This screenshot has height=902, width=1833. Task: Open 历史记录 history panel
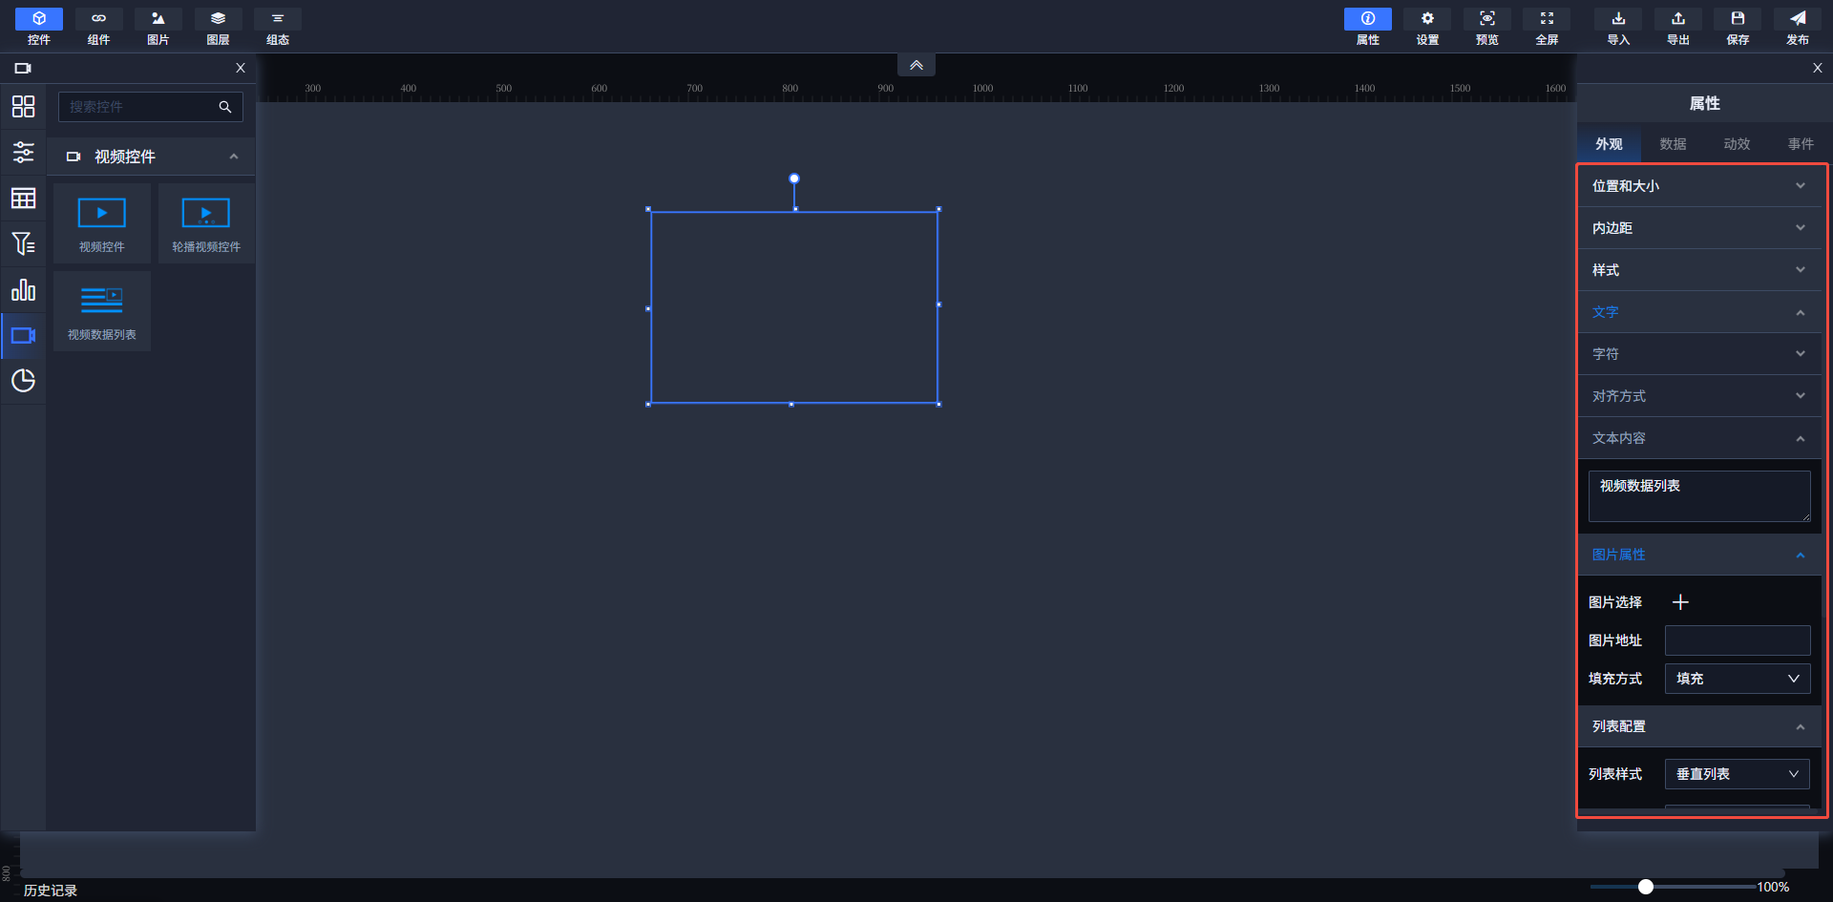(51, 890)
